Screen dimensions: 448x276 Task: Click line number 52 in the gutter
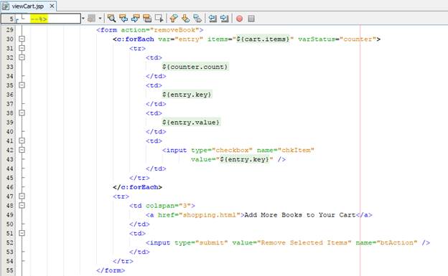click(x=10, y=242)
